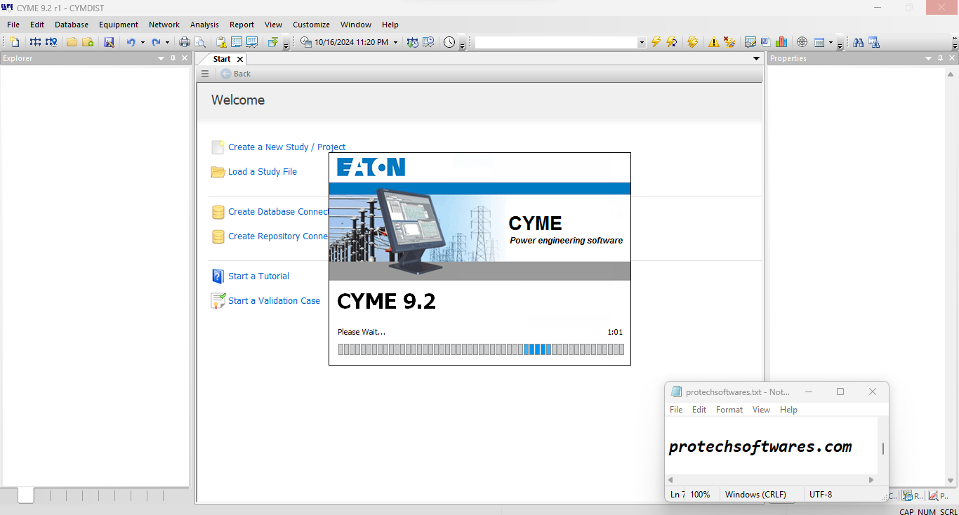This screenshot has width=959, height=515.
Task: Click the Notepad horizontal scroll right arrow
Action: (871, 480)
